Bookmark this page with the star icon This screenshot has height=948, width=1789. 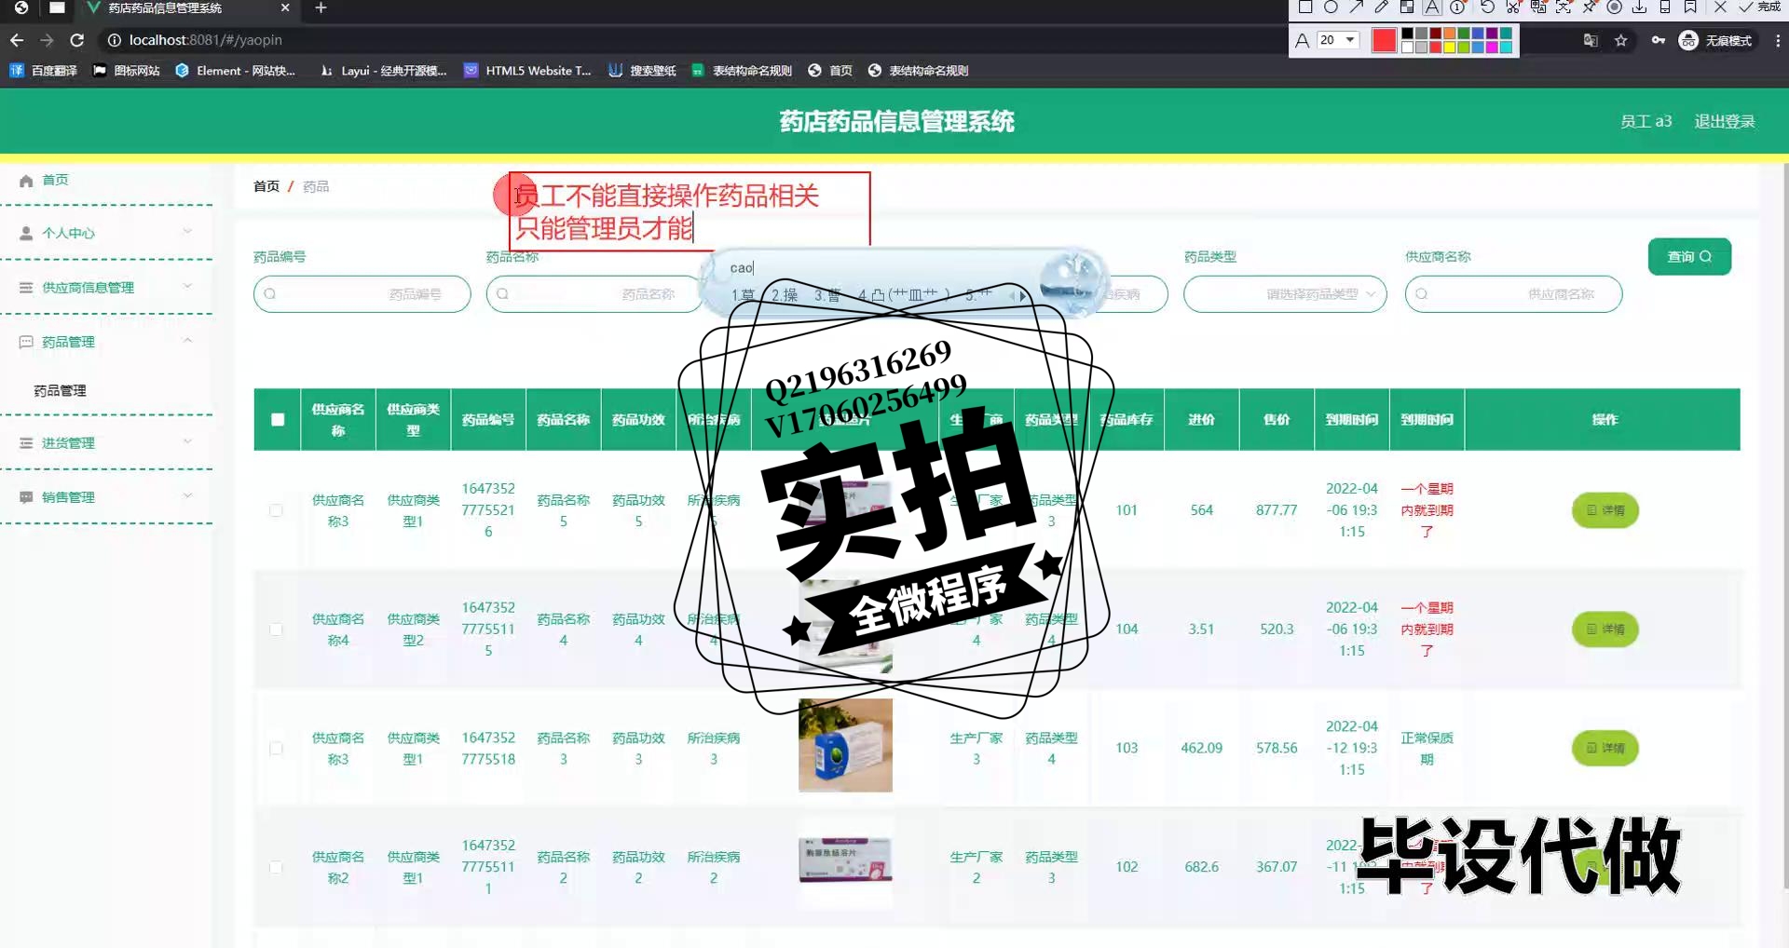[1621, 40]
